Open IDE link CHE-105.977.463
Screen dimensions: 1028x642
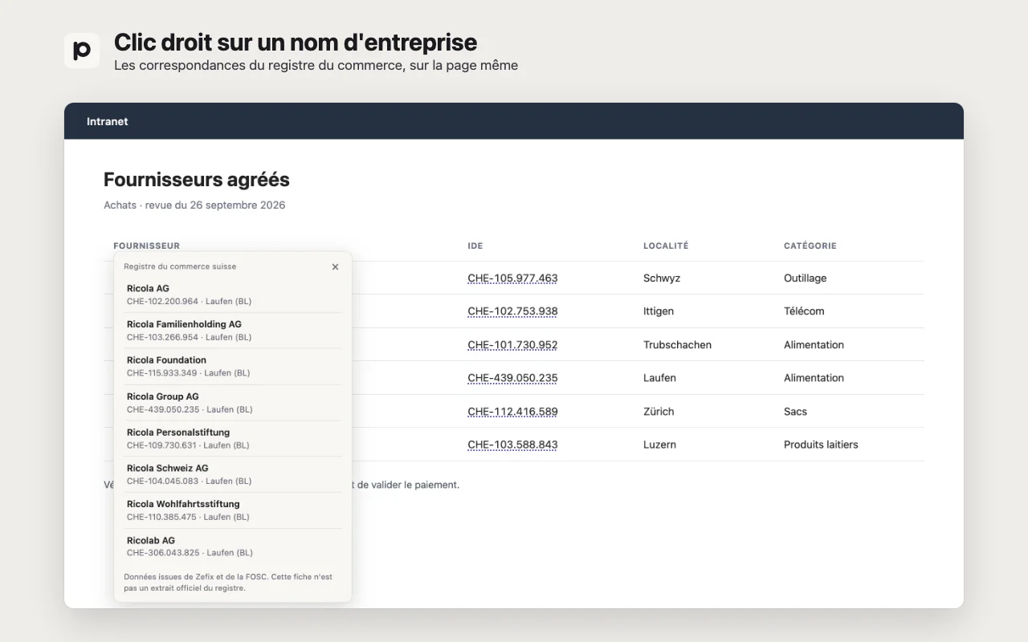coord(512,278)
